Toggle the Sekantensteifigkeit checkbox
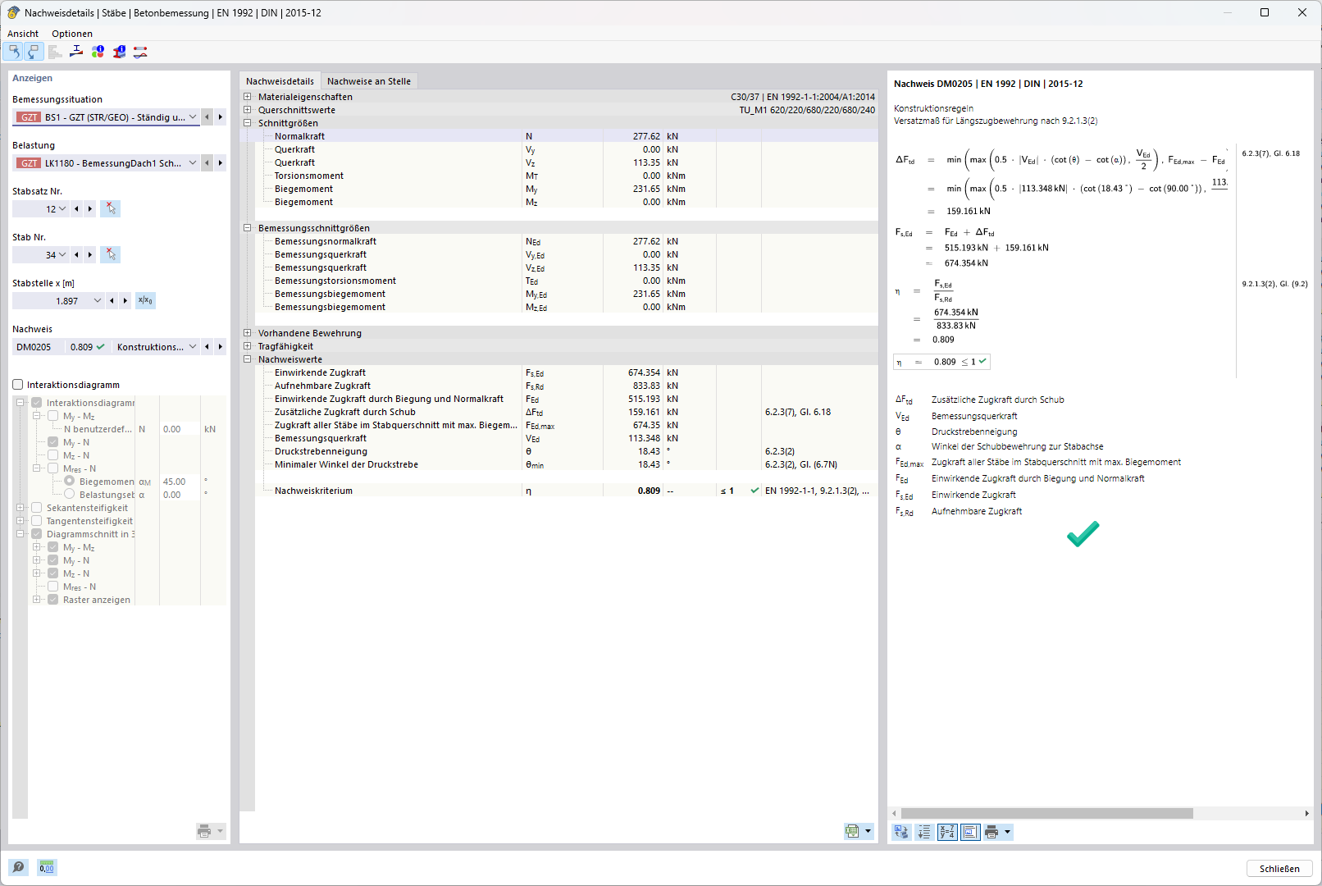This screenshot has width=1322, height=886. pyautogui.click(x=37, y=508)
